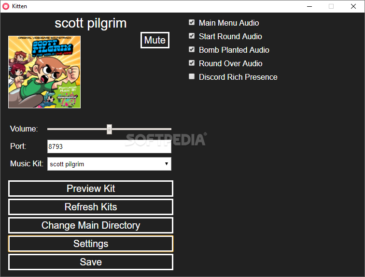
Task: Toggle Start Round Audio checkbox
Action: pos(192,36)
